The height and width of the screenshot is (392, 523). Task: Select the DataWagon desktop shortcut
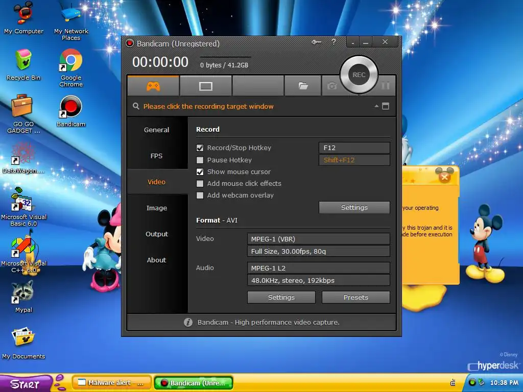(23, 158)
